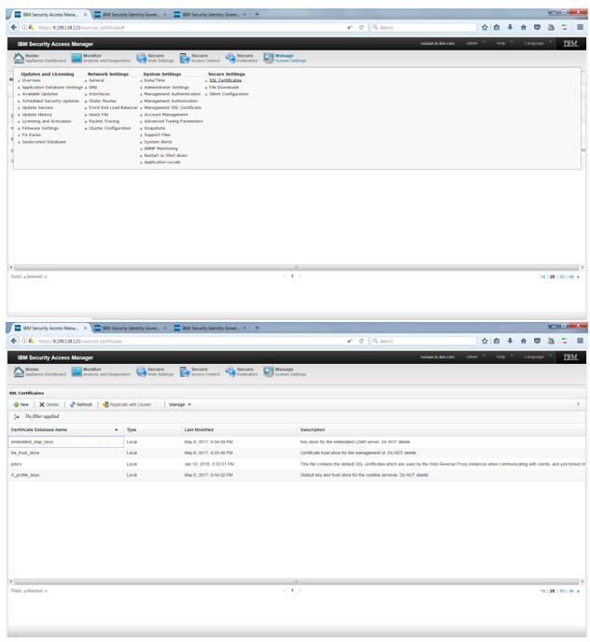Click the filter icon beside No filter applied

(17, 416)
